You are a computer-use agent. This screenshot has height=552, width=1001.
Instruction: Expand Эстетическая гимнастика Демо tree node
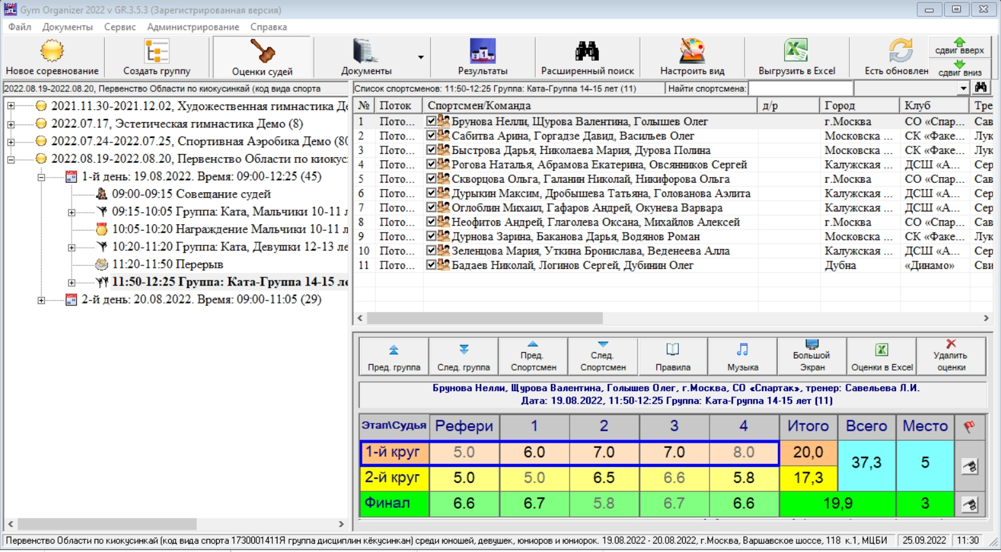(x=11, y=124)
